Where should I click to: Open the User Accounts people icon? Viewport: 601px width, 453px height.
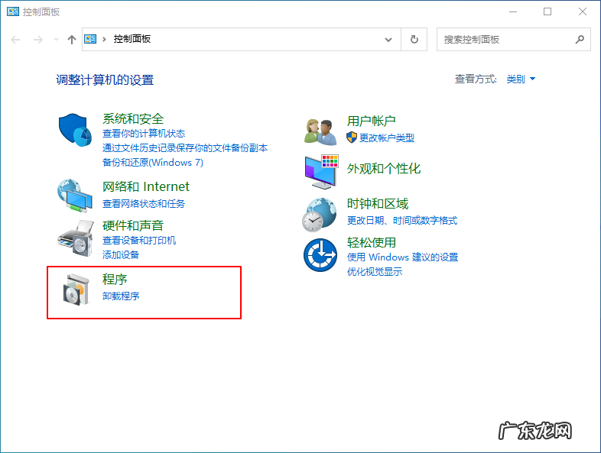pos(320,131)
